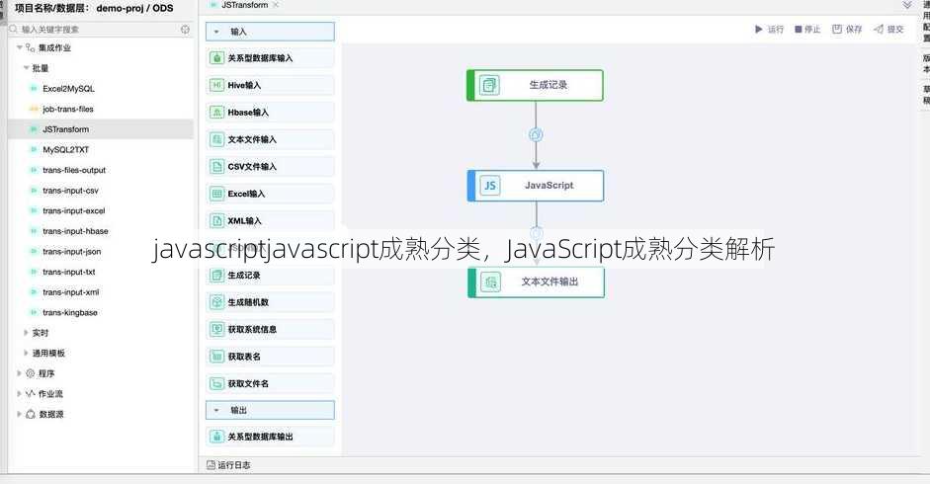
Task: Click the 关系型数据库输出 component icon
Action: [217, 437]
